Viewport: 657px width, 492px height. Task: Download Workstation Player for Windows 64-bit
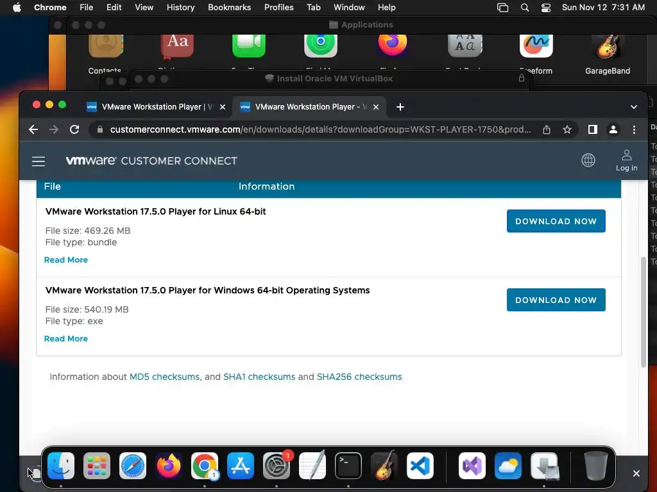pyautogui.click(x=556, y=300)
